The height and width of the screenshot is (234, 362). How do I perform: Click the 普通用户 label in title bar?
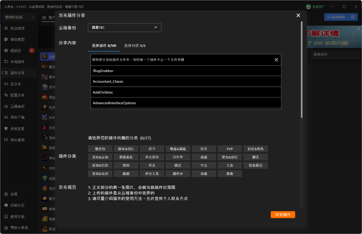[319, 7]
